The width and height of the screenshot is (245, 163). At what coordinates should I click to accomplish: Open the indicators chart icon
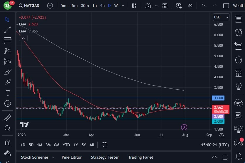point(148,6)
